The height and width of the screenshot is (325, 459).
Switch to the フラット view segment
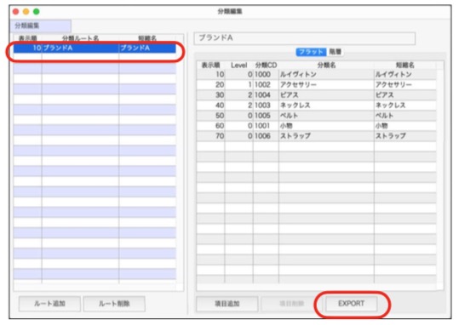pos(311,52)
